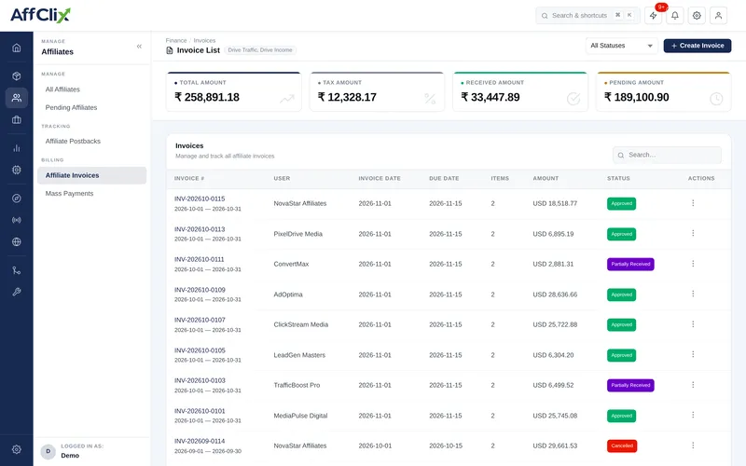This screenshot has height=466, width=746.
Task: Click the AffClix logo
Action: [40, 15]
